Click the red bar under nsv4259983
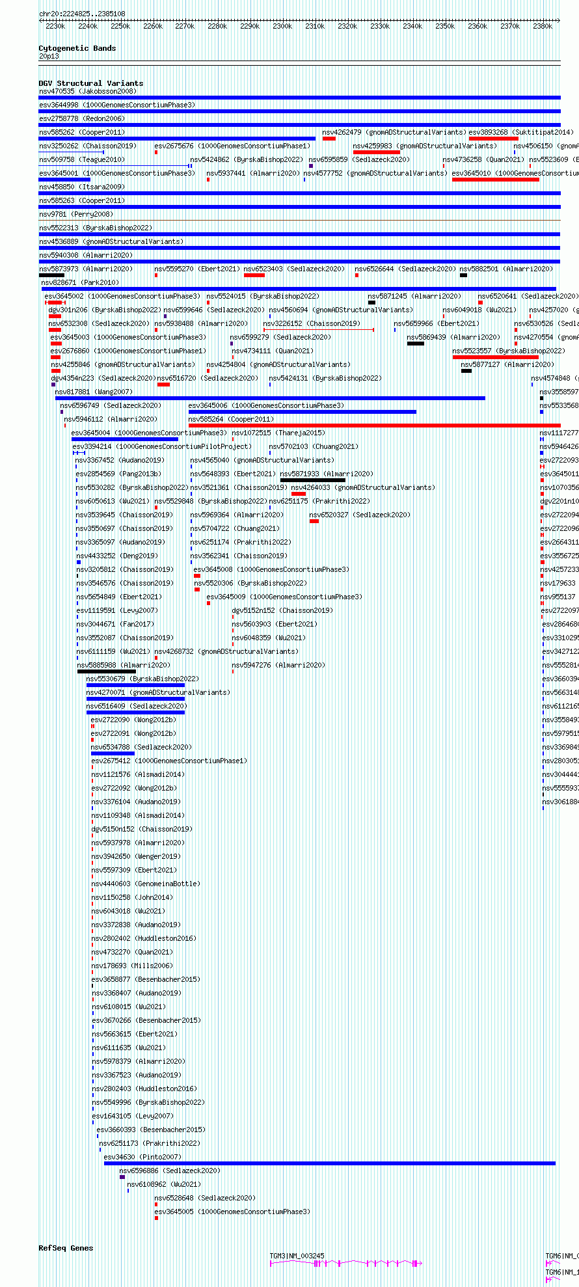The height and width of the screenshot is (1287, 579). point(377,152)
